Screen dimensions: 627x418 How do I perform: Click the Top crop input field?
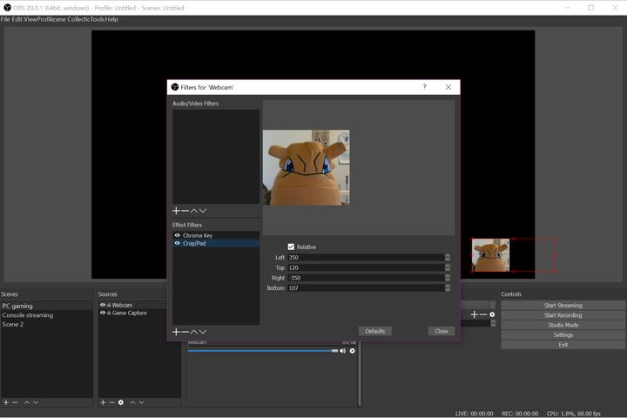tap(366, 267)
